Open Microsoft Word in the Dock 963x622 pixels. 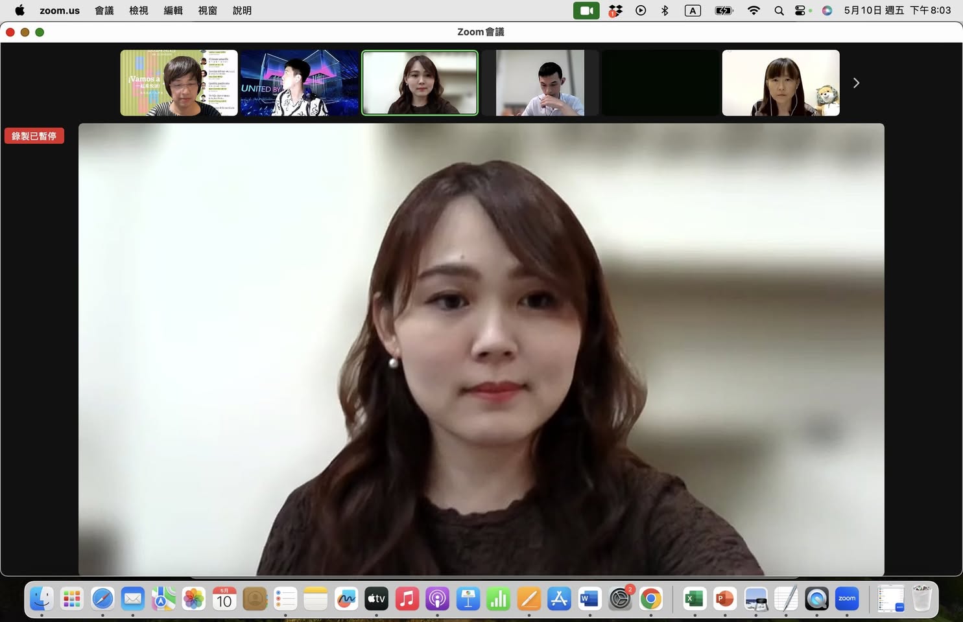(589, 599)
